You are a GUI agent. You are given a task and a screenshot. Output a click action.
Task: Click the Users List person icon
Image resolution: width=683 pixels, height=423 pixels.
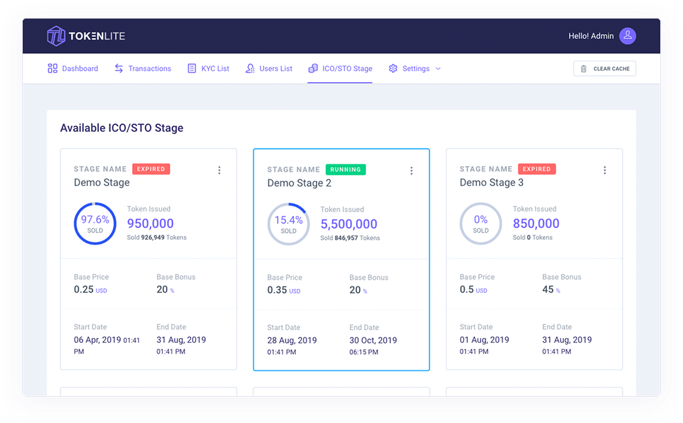(250, 68)
